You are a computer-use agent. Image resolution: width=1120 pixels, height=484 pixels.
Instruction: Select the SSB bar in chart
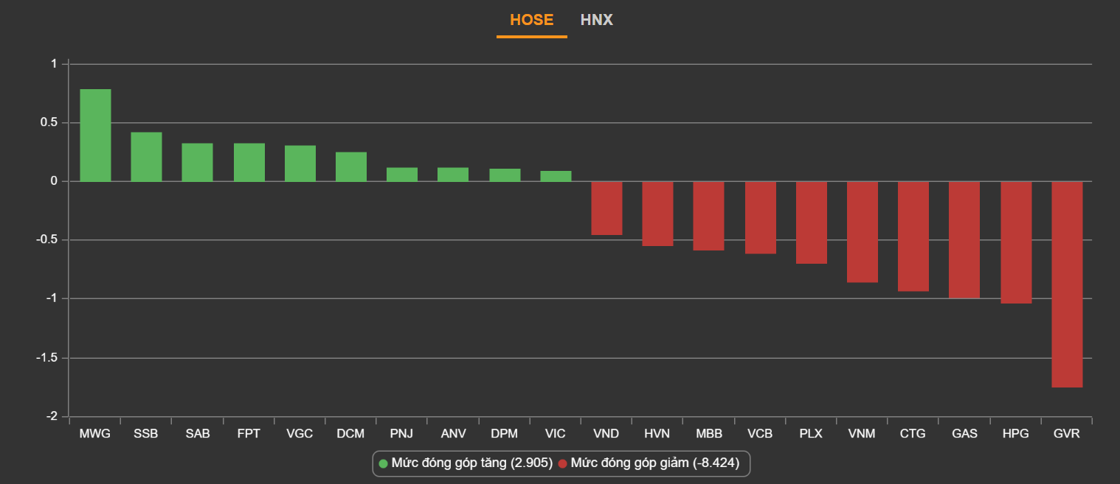[x=146, y=157]
